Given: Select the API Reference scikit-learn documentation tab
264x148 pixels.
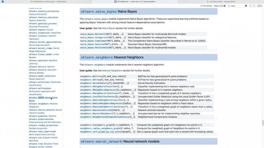Looking at the screenshot, I should [135, 2].
